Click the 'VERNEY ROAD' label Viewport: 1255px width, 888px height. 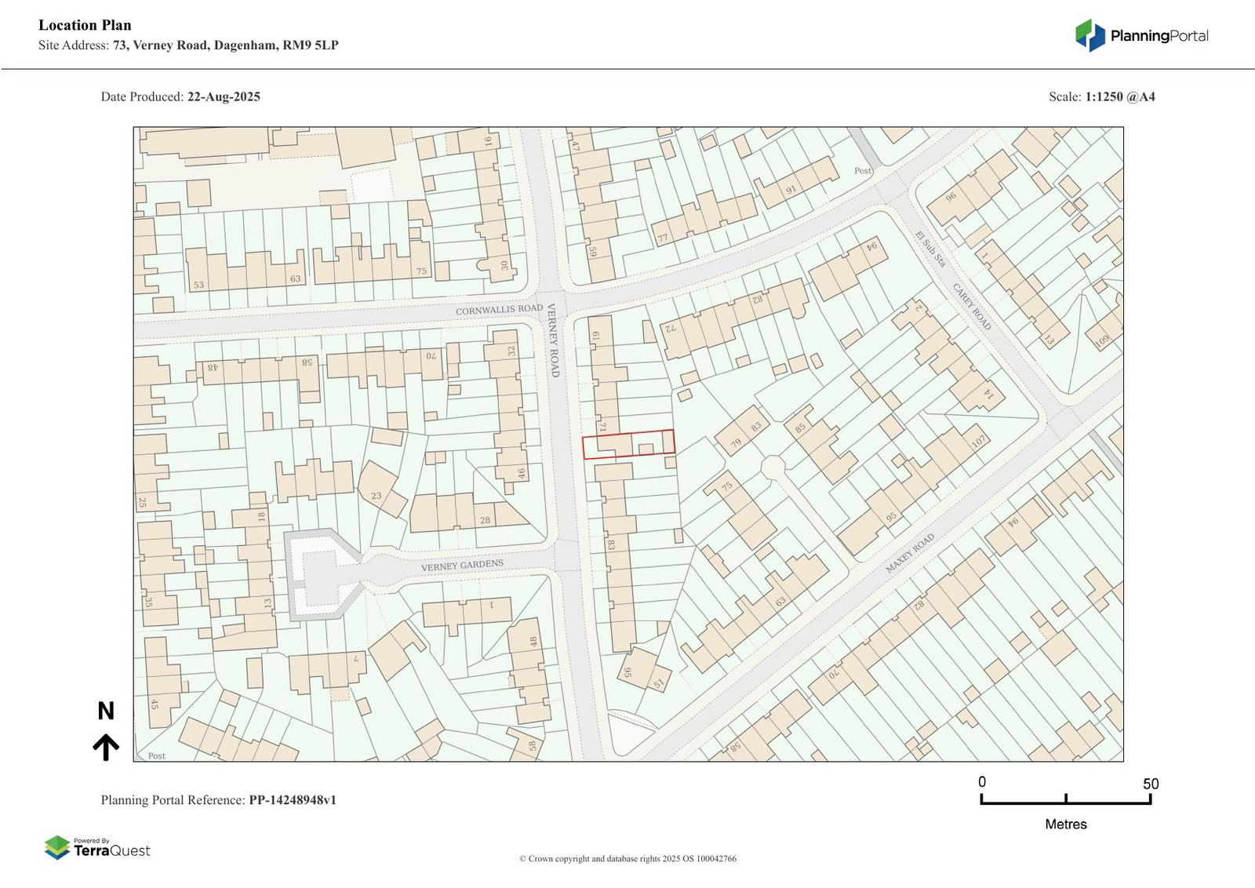553,340
